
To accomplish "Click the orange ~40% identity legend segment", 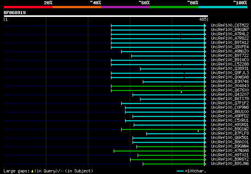I will pyautogui.click(x=77, y=7).
